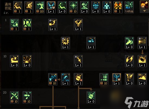This screenshot has width=149, height=109.
Task: Click the locked yellow curved kick skill
Action: [x=53, y=25]
